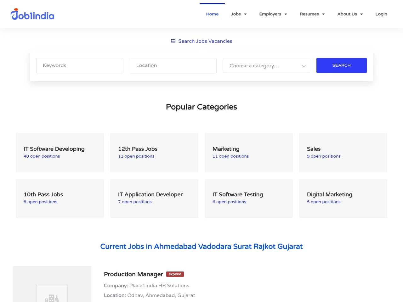This screenshot has width=403, height=302.
Task: Open the Marketing category card
Action: 249,153
